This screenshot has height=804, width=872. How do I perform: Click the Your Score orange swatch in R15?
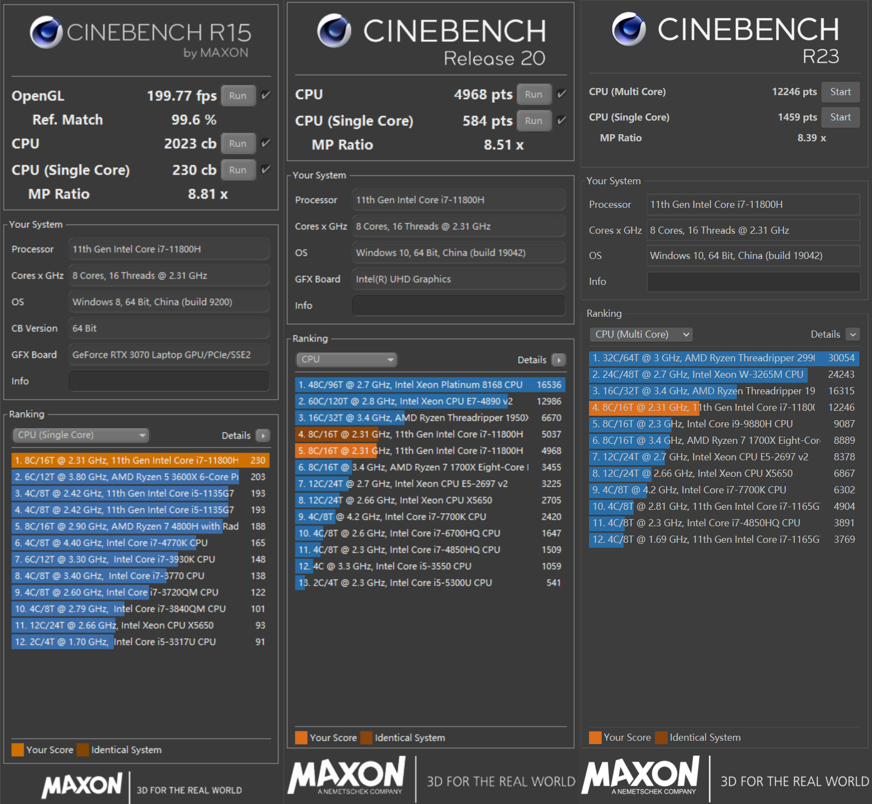(18, 750)
